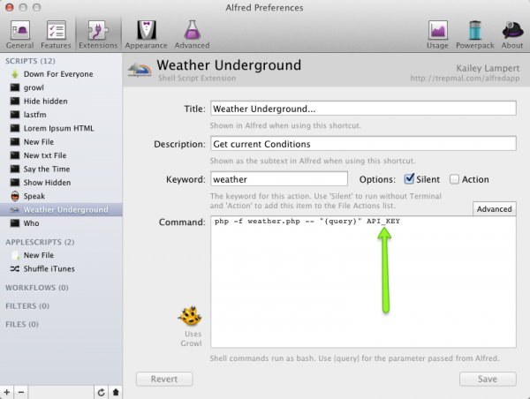Select the New txt File script
This screenshot has width=530, height=399.
(61, 155)
